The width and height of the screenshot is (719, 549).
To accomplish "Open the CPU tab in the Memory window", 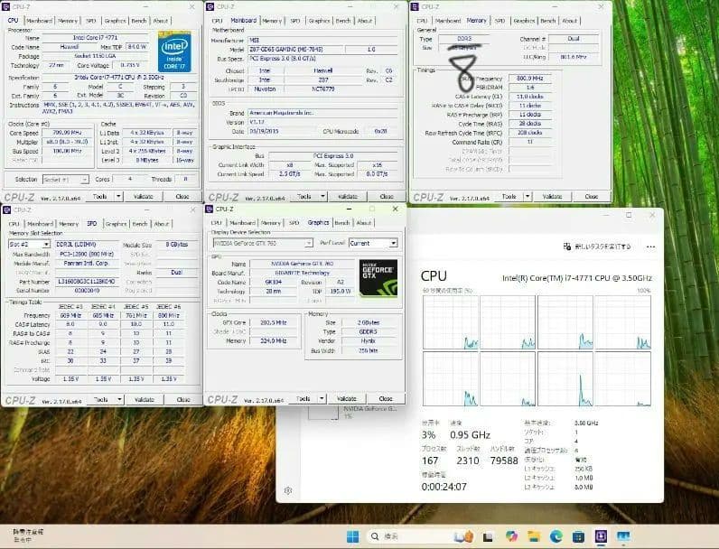I will coord(422,21).
